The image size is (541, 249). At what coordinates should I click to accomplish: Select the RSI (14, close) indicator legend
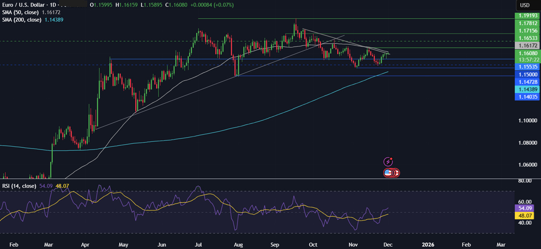18,186
